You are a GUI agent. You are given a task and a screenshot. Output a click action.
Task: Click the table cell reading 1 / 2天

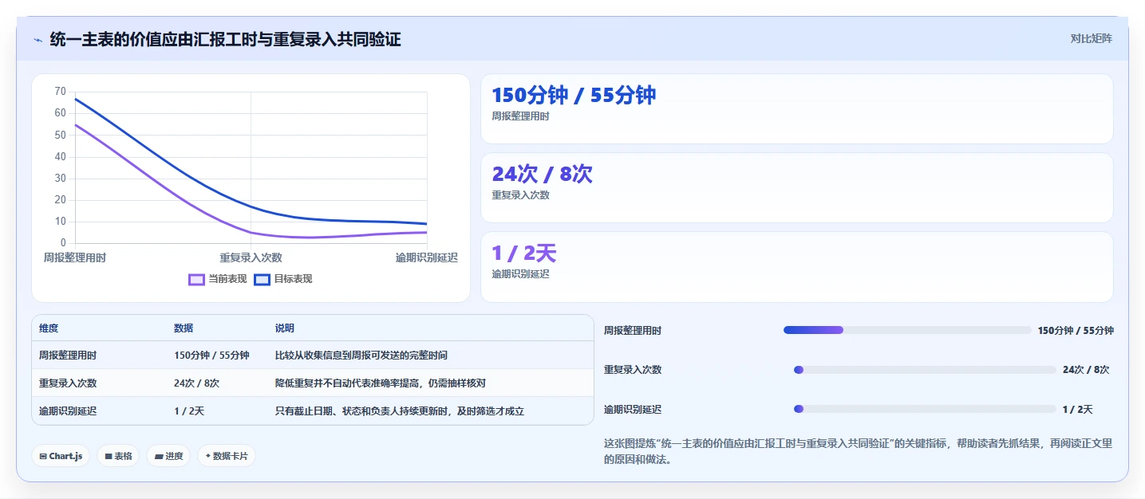(189, 411)
